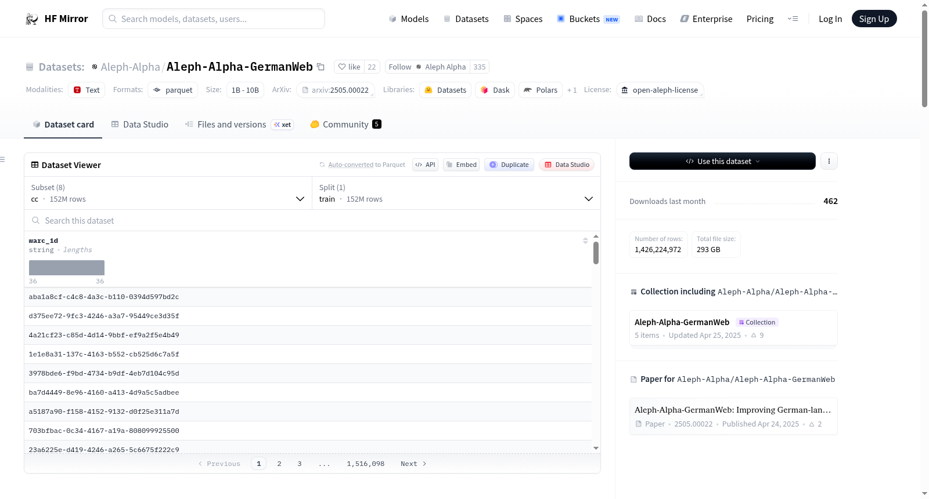Toggle the left sidebar outline icon

3,159
